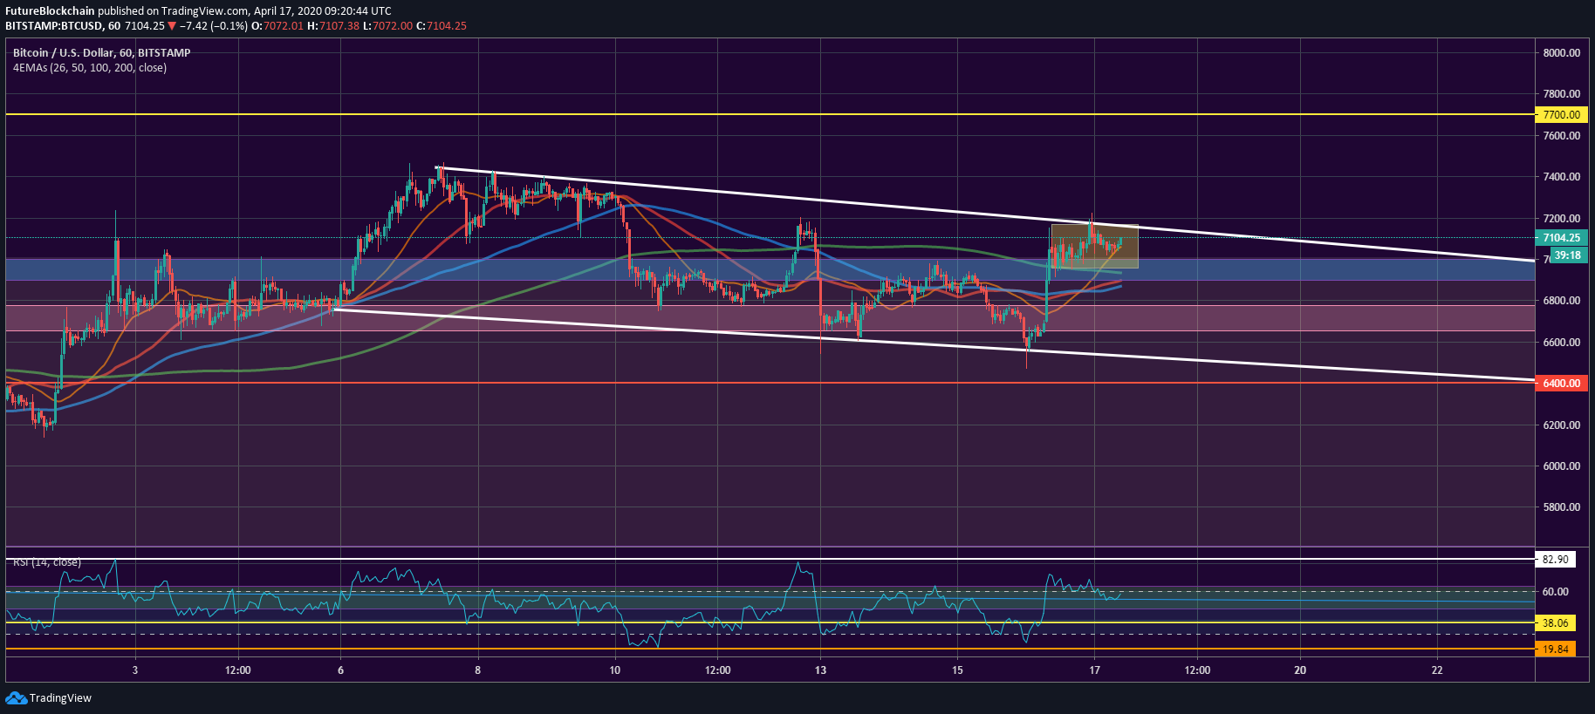Click the red 6400.00 price label
1595x714 pixels.
(x=1560, y=384)
